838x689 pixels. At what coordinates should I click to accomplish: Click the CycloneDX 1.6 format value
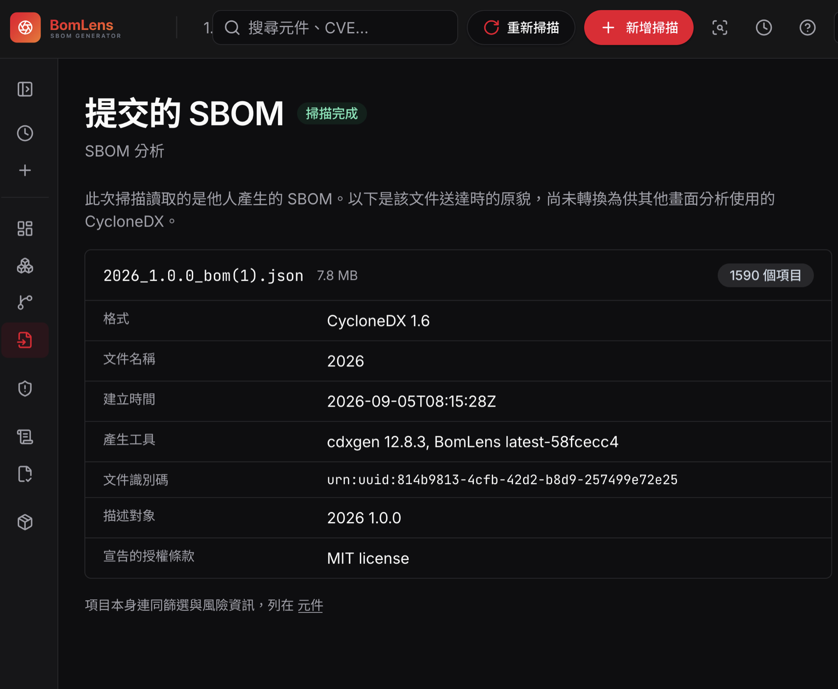[x=378, y=321]
